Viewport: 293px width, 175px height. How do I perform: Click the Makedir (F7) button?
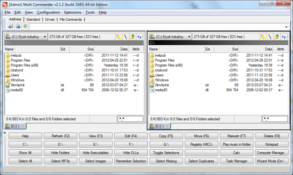click(236, 136)
